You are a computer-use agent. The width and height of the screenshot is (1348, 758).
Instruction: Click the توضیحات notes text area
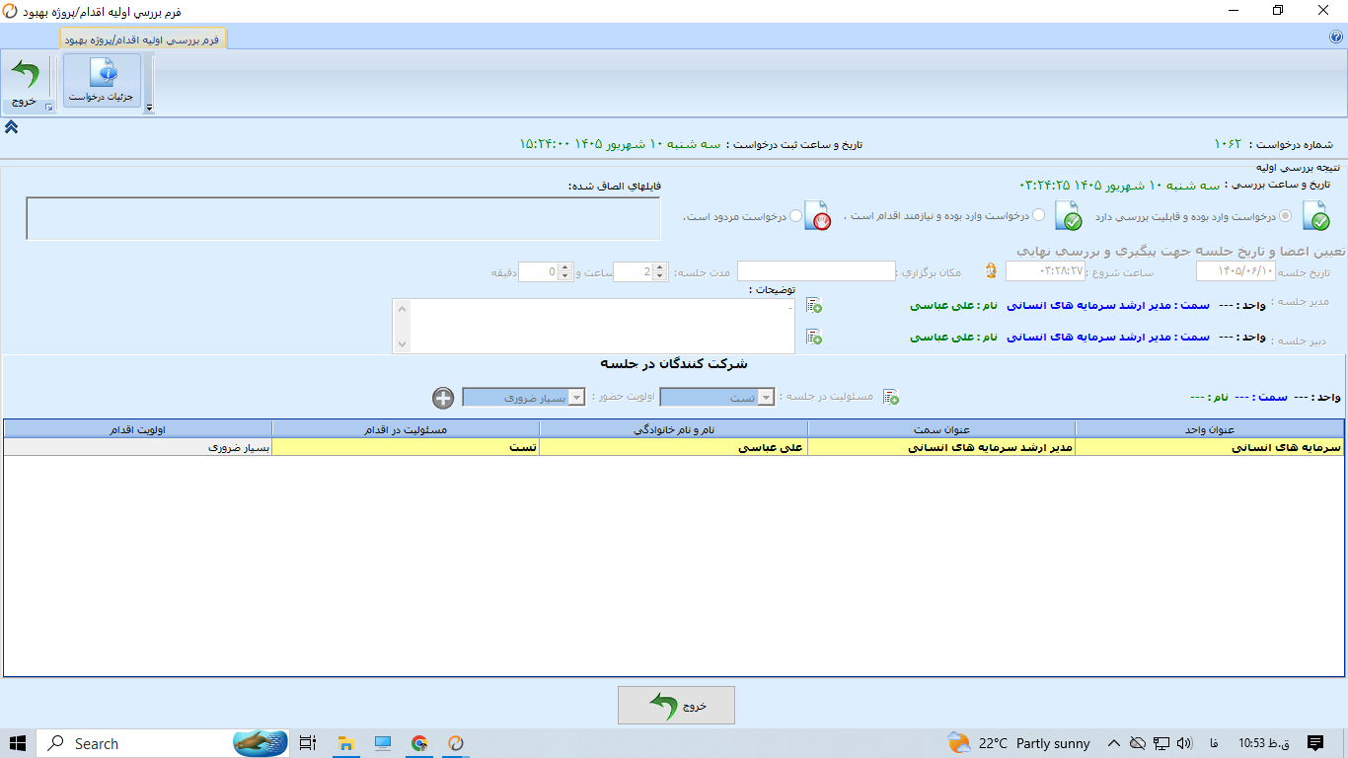click(593, 326)
